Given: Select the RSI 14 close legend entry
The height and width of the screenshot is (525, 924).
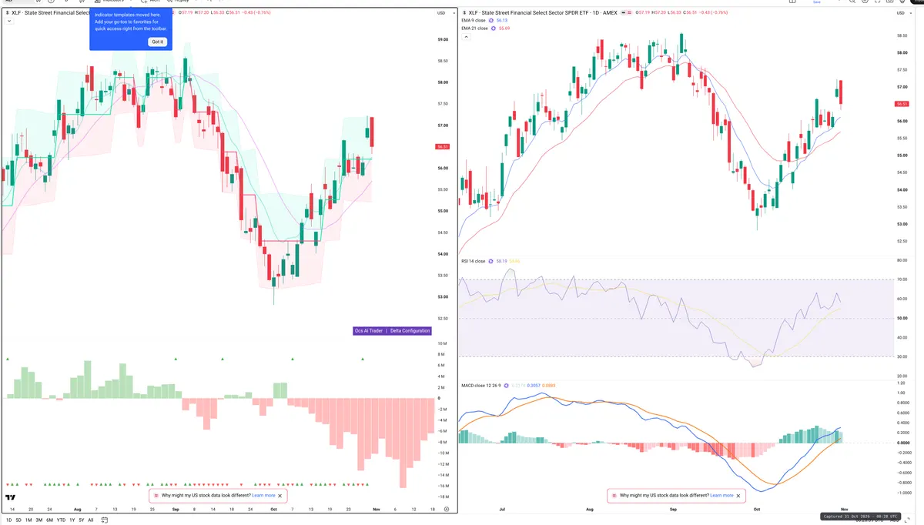Looking at the screenshot, I should pyautogui.click(x=474, y=261).
